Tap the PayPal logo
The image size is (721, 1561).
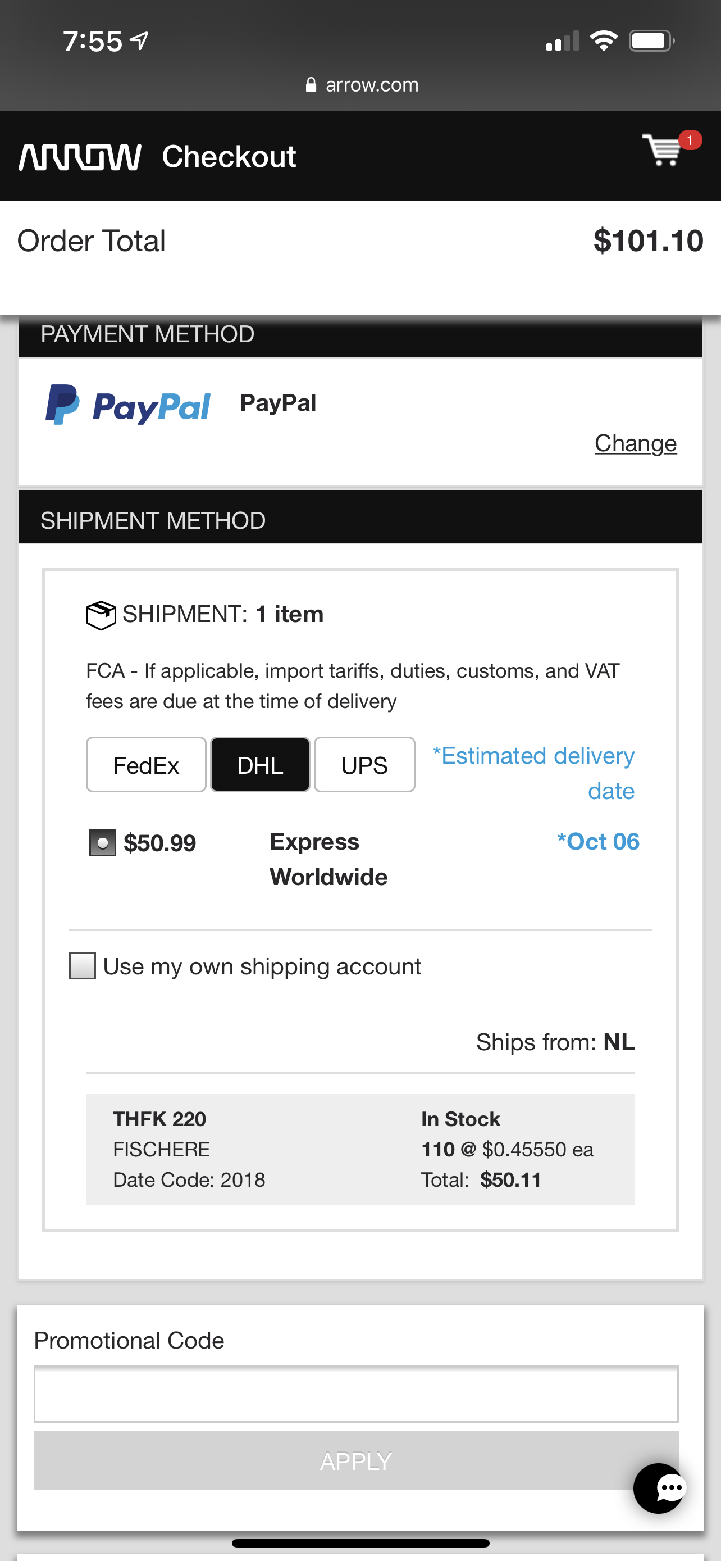coord(127,405)
